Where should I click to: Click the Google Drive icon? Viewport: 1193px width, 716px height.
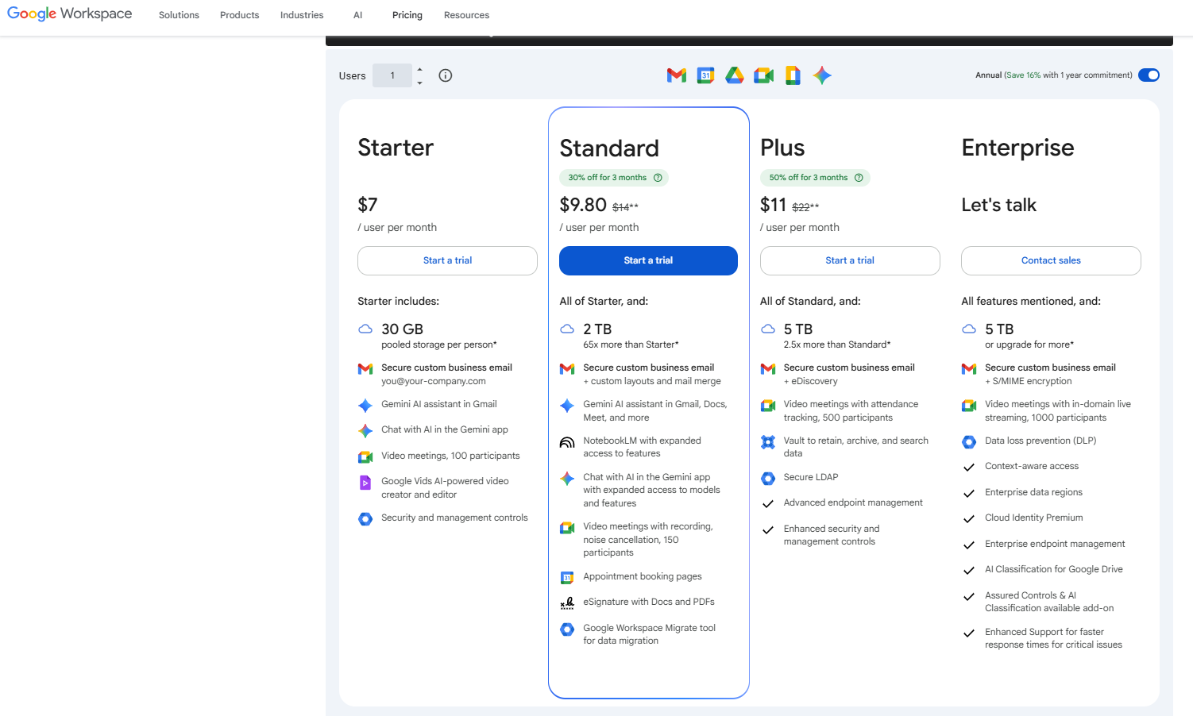click(734, 75)
